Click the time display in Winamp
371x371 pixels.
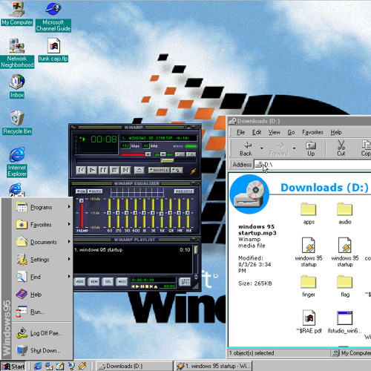(x=104, y=139)
